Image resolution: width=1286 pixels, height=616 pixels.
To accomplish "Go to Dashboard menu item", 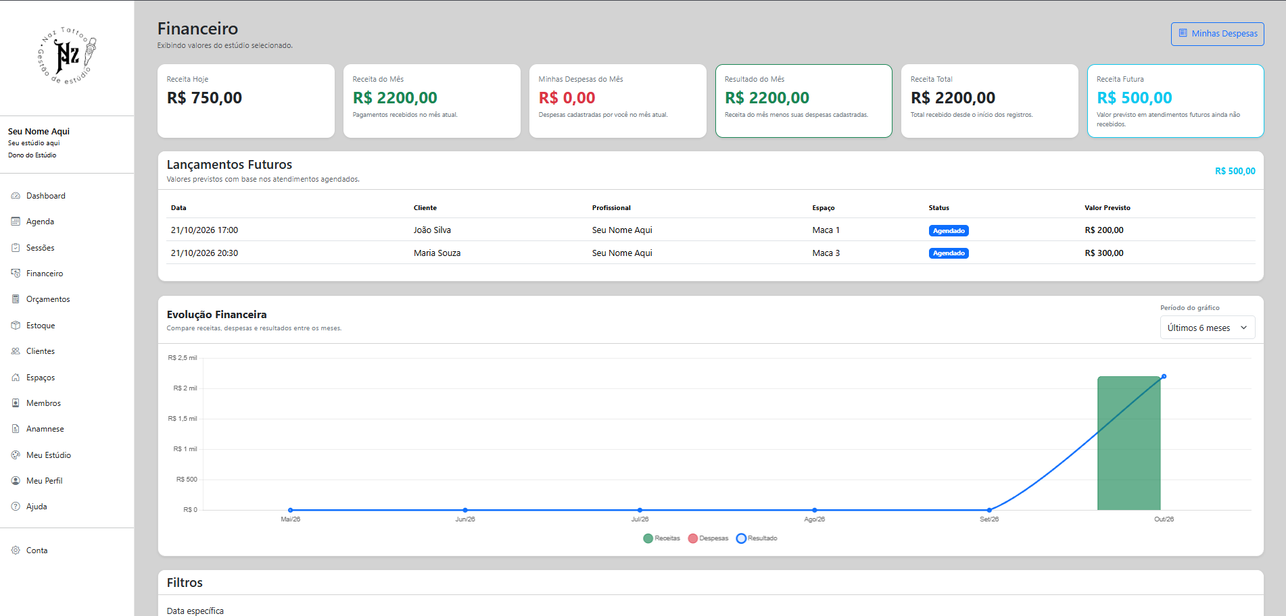I will tap(46, 196).
